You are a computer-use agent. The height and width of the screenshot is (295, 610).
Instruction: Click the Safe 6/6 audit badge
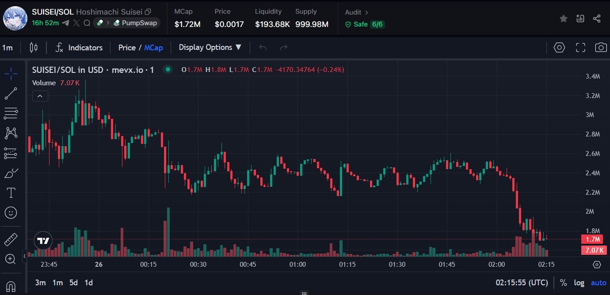tap(365, 24)
